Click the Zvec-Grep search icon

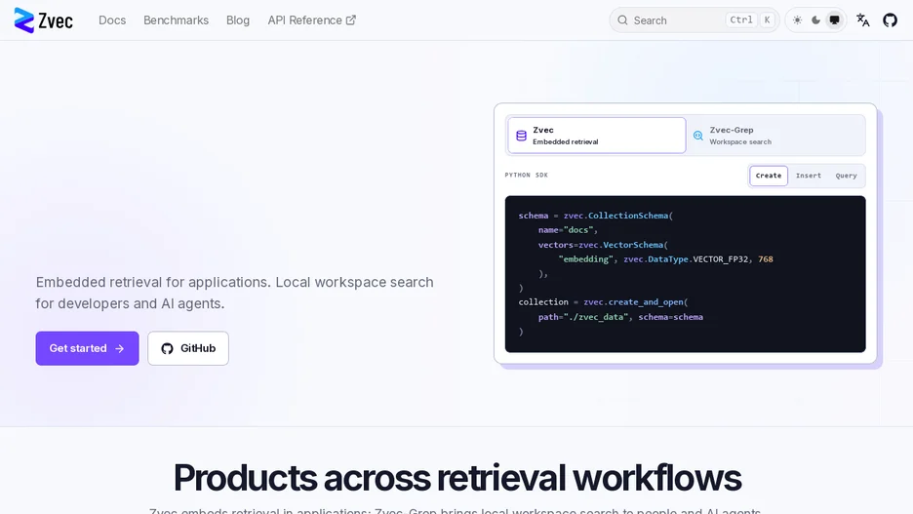(698, 136)
